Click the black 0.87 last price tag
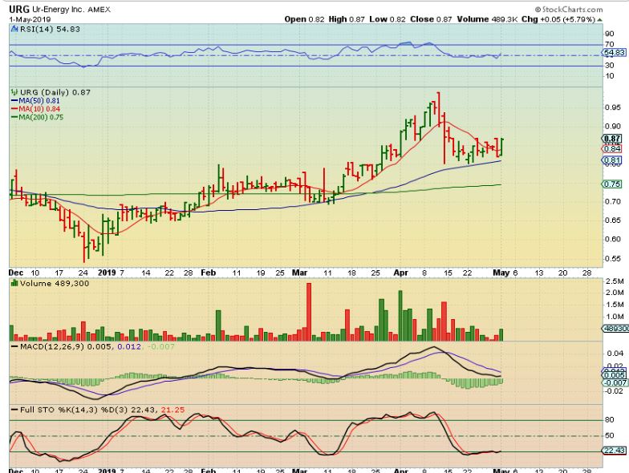This screenshot has height=473, width=629. 612,138
